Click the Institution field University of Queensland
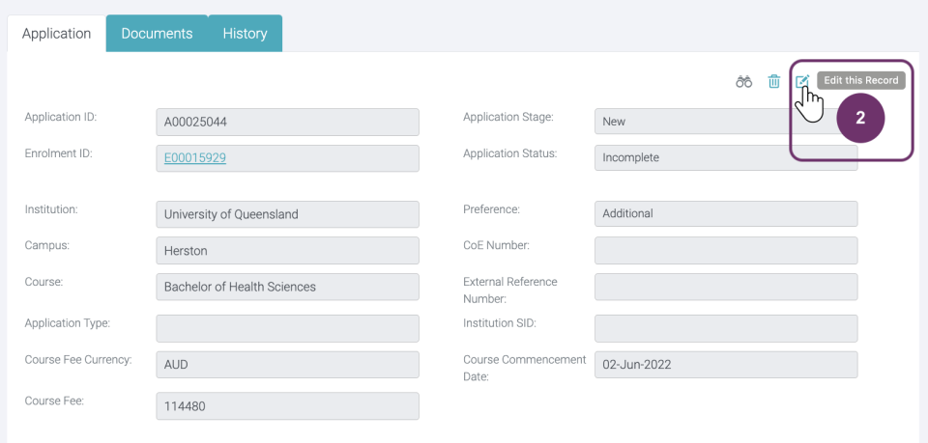Viewport: 928px width, 443px height. click(287, 214)
